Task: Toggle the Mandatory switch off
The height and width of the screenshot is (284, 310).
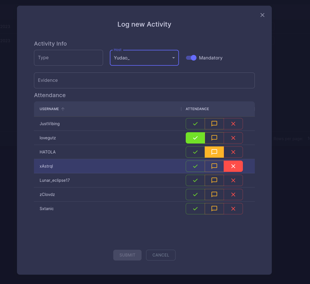Action: 191,58
